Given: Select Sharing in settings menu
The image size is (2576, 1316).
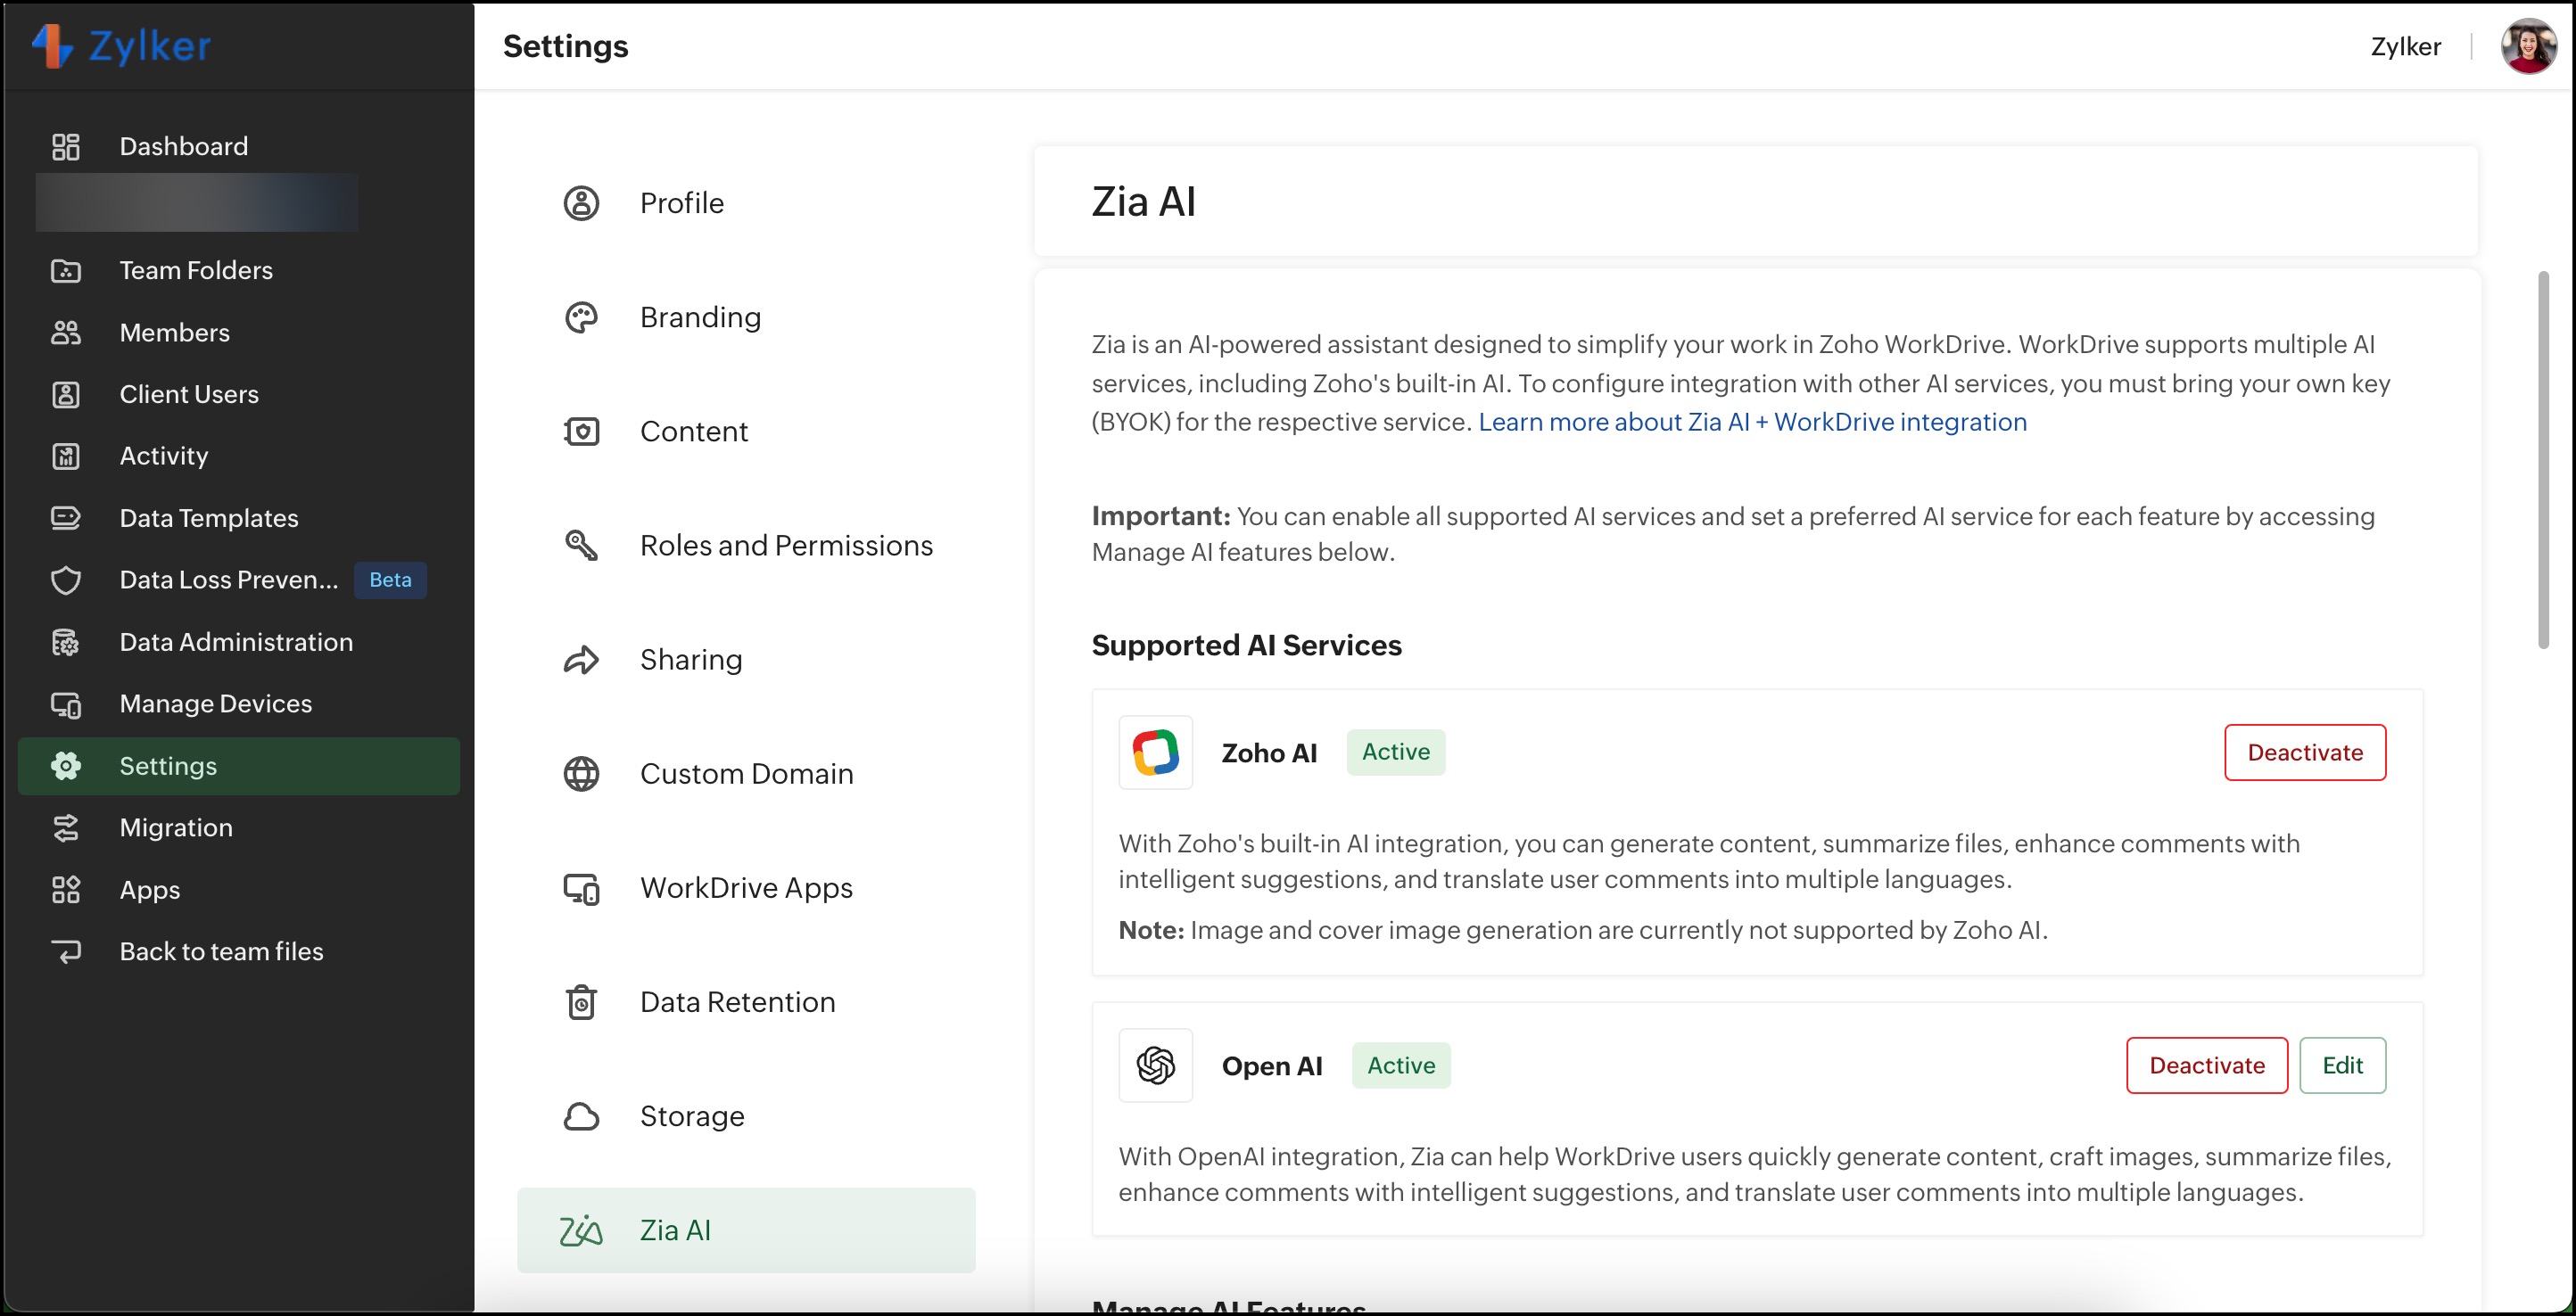Looking at the screenshot, I should point(690,660).
